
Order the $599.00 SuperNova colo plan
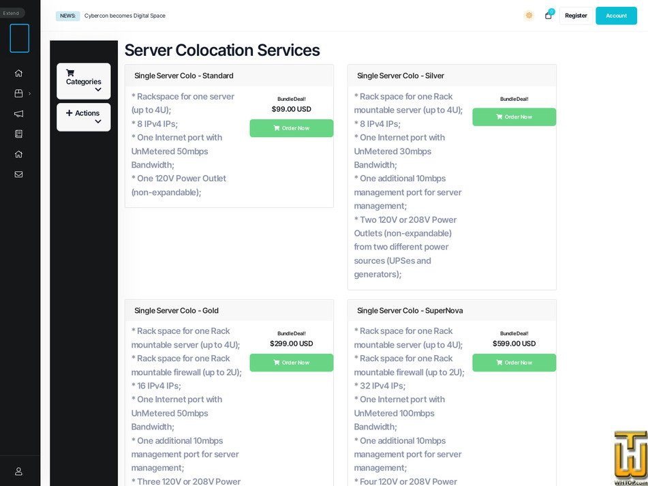[x=514, y=363]
